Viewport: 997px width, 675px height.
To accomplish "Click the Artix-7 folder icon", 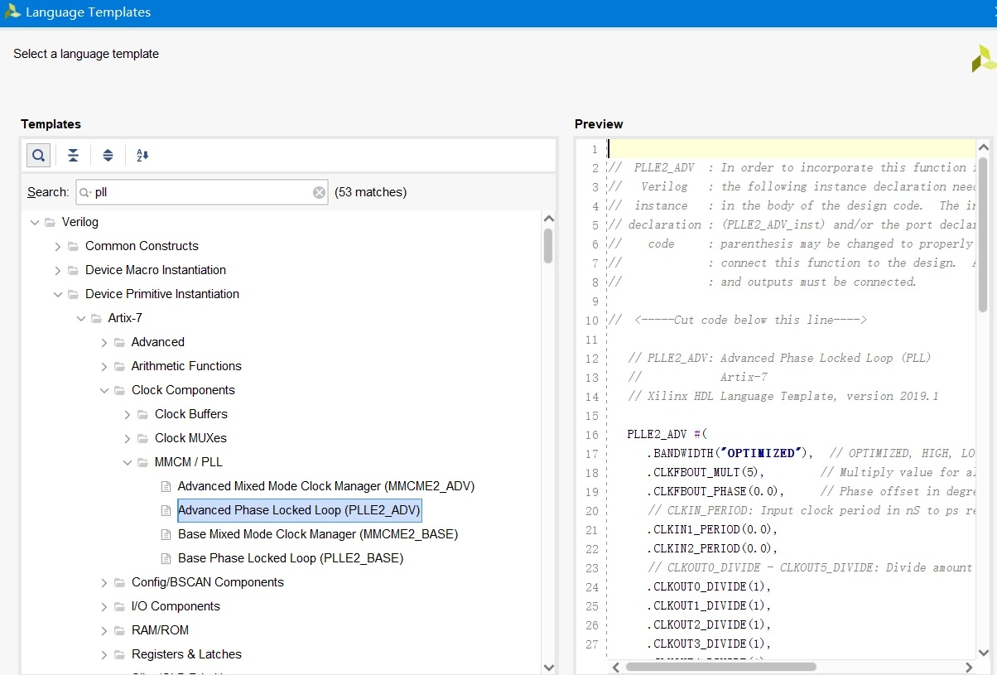I will [96, 318].
